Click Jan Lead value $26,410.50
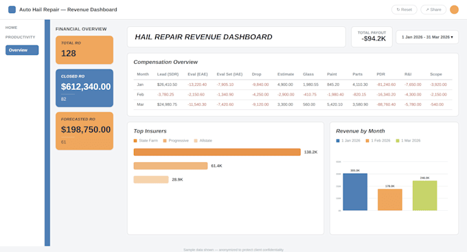The image size is (467, 252). click(167, 84)
